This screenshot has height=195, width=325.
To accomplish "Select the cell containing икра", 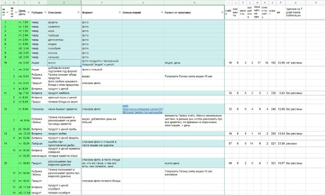I will 64,31.
